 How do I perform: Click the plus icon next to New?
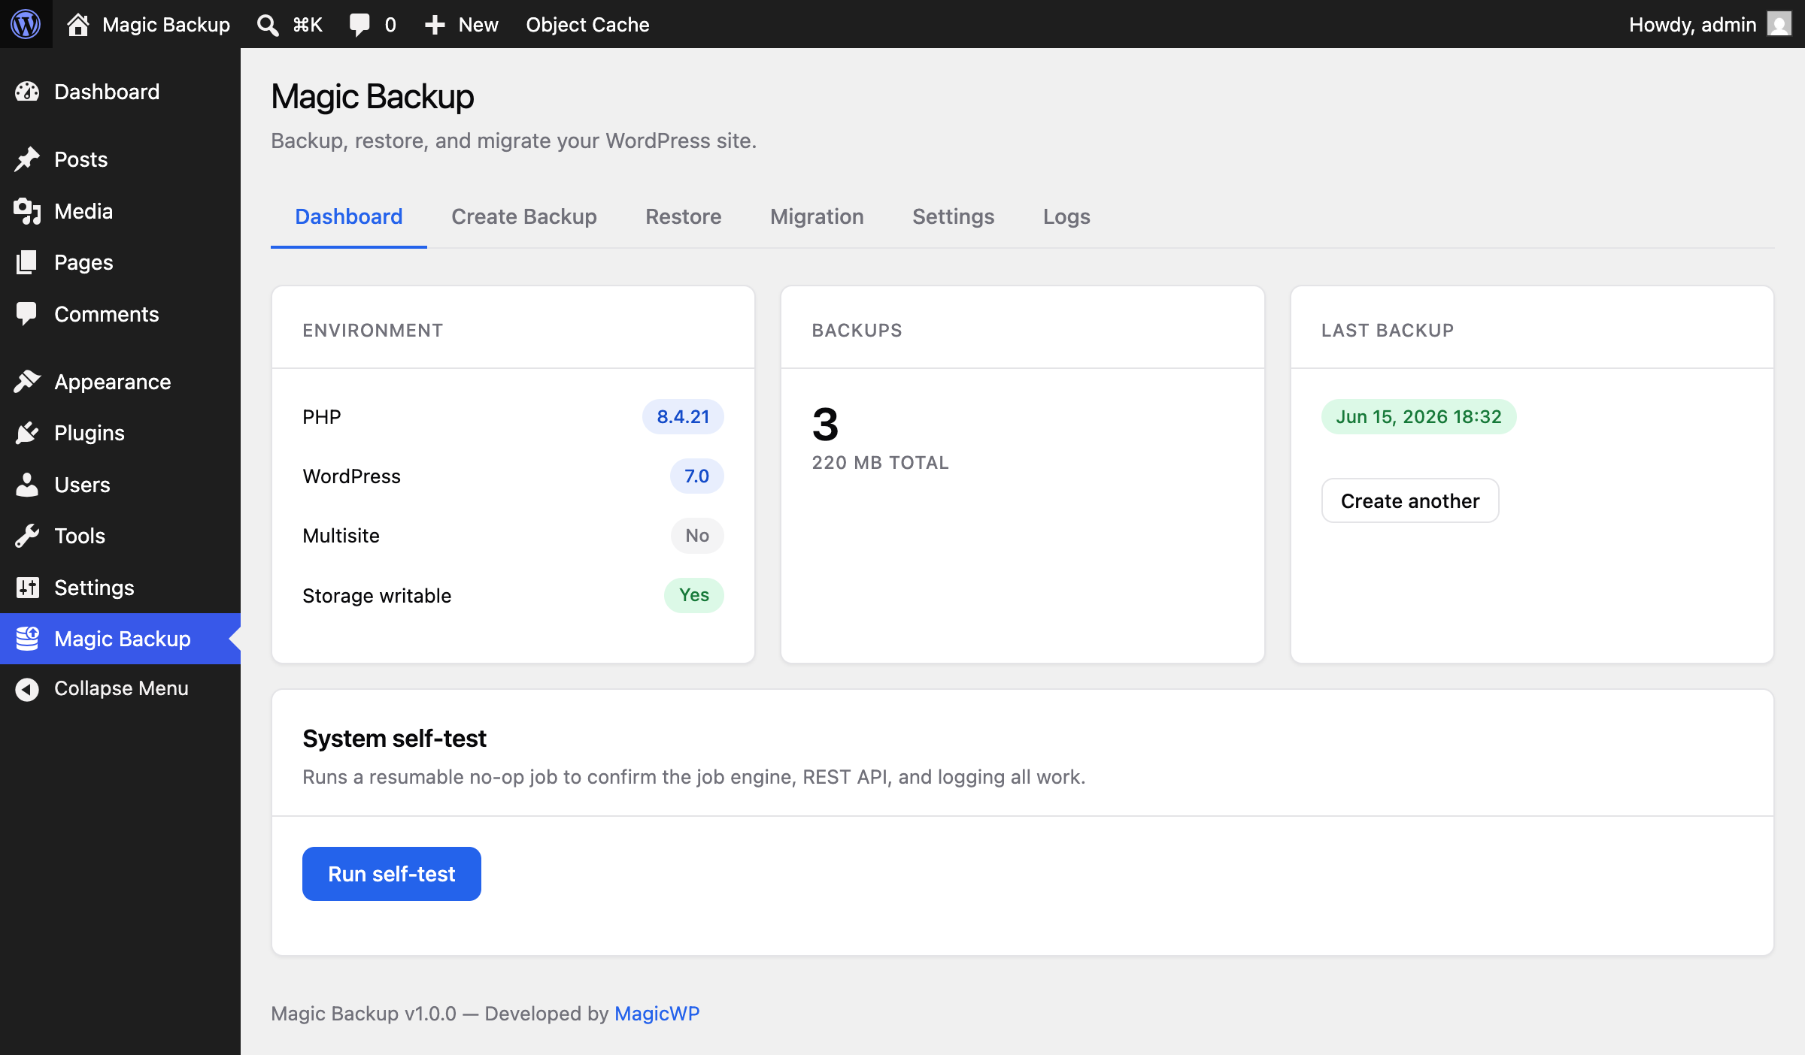pyautogui.click(x=435, y=25)
